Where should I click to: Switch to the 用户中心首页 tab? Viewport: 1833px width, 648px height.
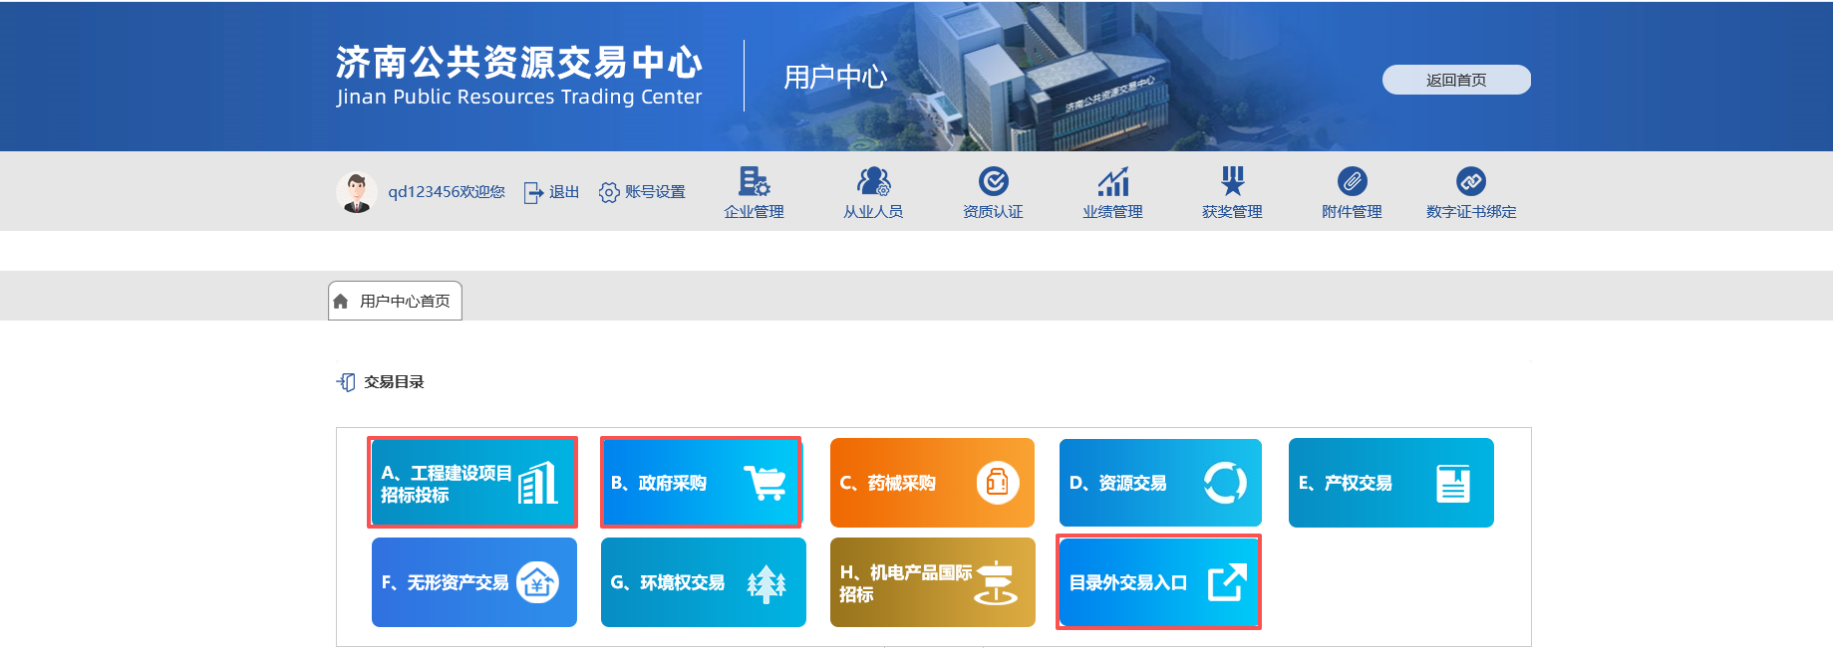[x=396, y=301]
